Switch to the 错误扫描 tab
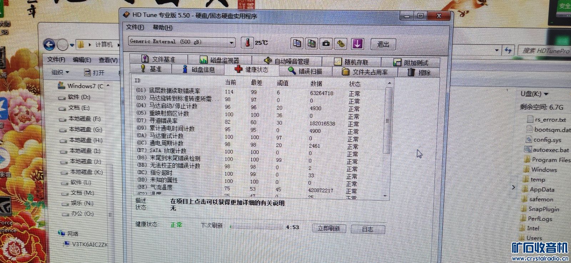This screenshot has height=263, width=571. click(305, 71)
